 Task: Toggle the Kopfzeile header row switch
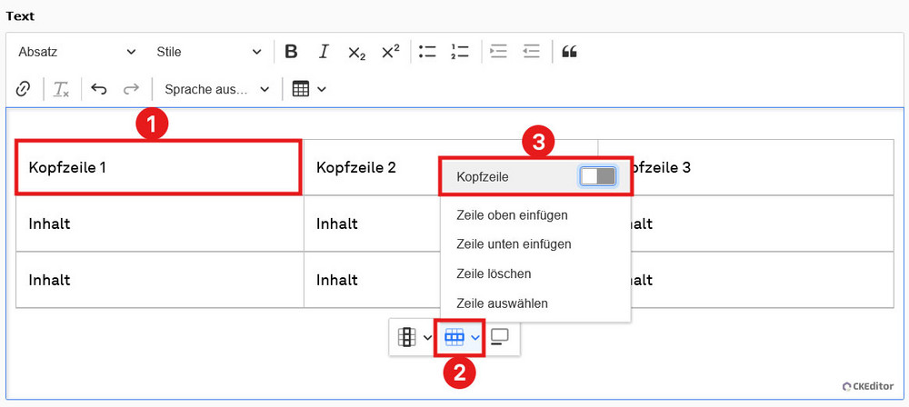point(598,176)
